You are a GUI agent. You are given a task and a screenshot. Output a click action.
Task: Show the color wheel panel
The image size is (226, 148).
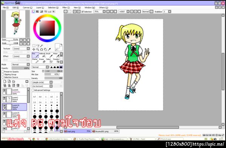tap(34, 12)
